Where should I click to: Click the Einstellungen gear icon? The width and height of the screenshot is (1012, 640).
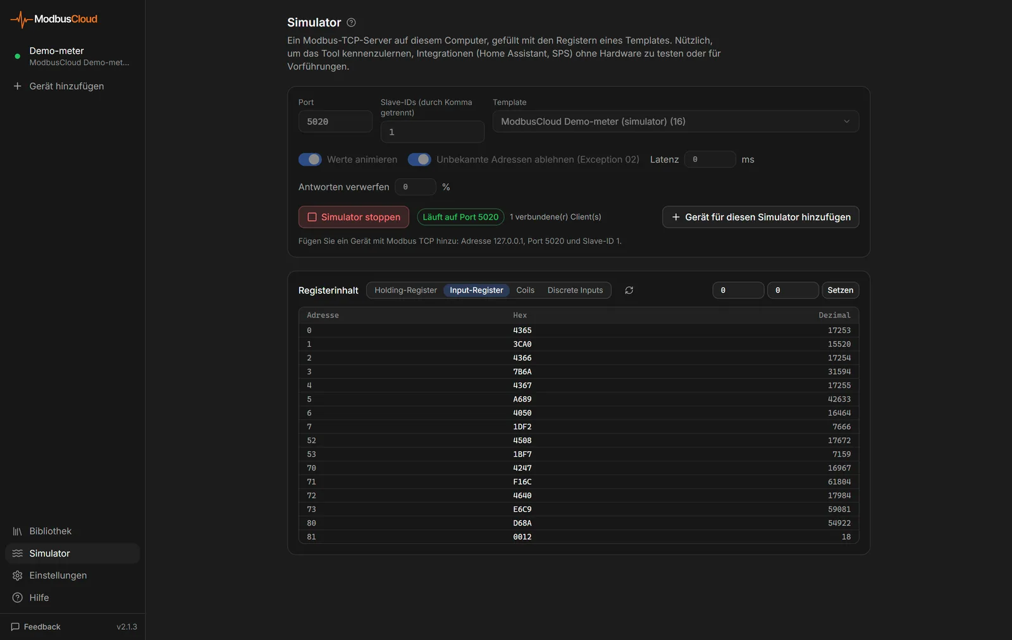pyautogui.click(x=17, y=575)
